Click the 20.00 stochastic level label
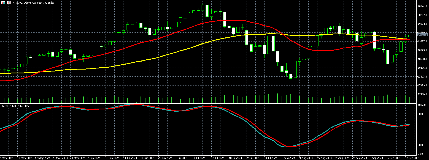Image resolution: width=429 pixels, height=160 pixels. pos(421,145)
